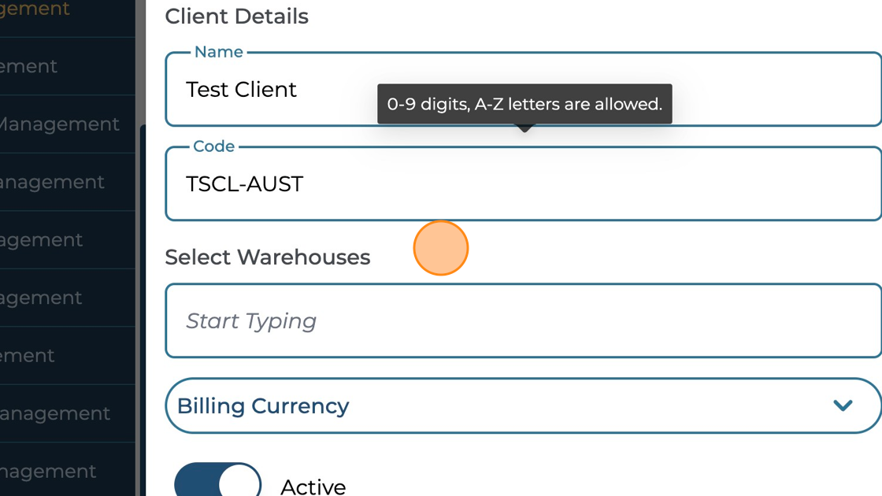Screen dimensions: 882x496
Task: Toggle the Active switch
Action: coord(218,482)
